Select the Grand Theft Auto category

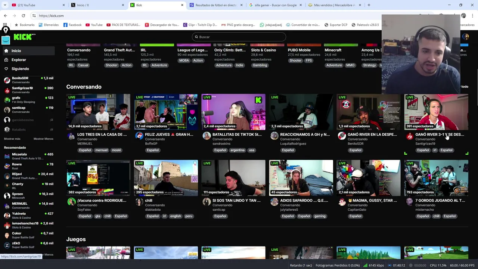(119, 50)
